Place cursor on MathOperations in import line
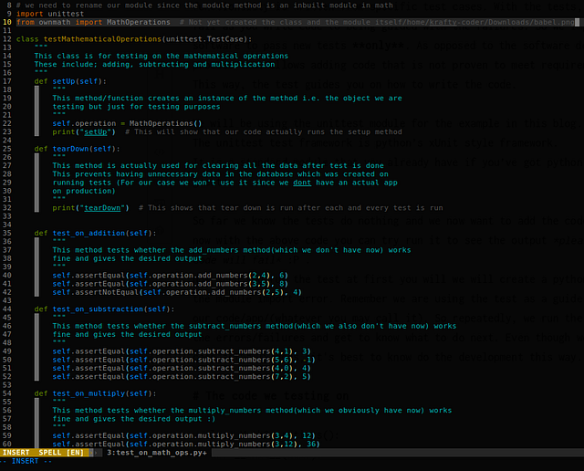 (139, 22)
